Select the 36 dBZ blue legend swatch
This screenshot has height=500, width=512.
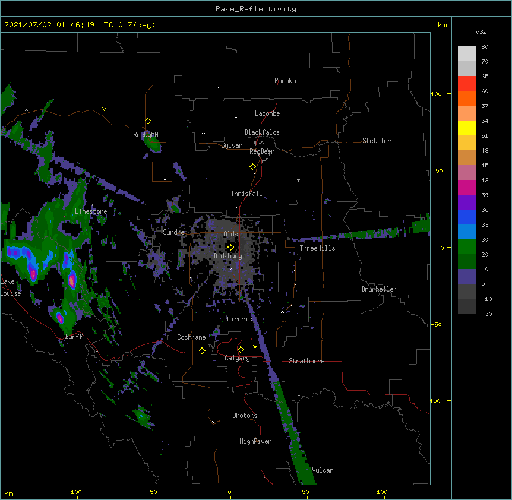click(x=467, y=217)
